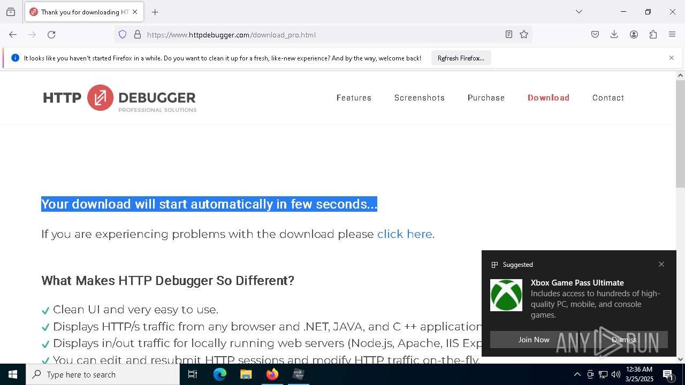
Task: Click the info icon in the Firefox refresh notification bar
Action: click(15, 58)
